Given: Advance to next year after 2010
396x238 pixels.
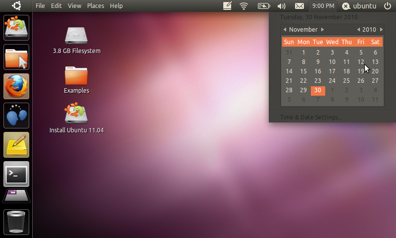Looking at the screenshot, I should click(x=381, y=30).
